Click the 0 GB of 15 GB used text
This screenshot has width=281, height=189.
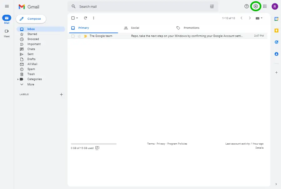(x=82, y=148)
